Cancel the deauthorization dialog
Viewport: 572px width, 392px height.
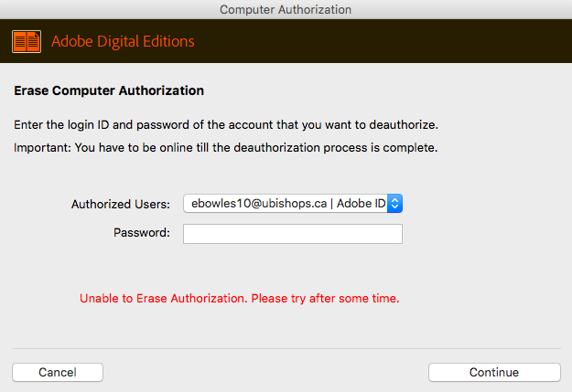[x=58, y=372]
